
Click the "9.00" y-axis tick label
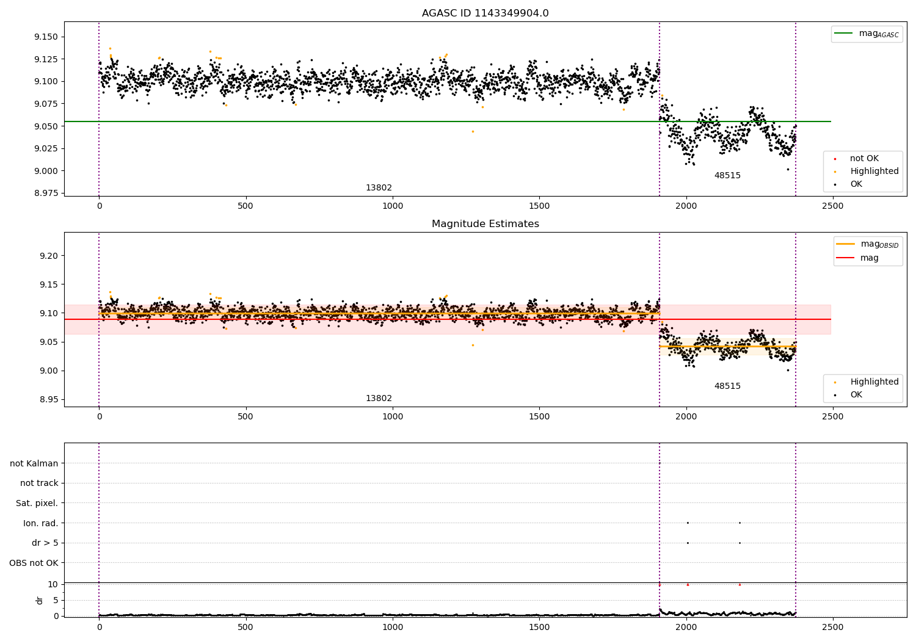coord(48,371)
